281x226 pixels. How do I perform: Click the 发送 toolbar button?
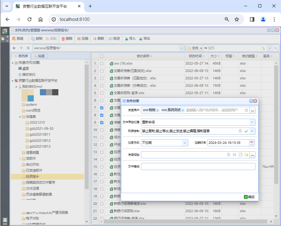click(114, 38)
